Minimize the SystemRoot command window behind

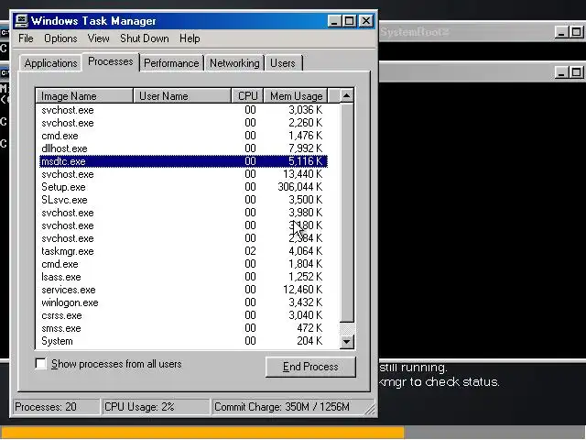click(x=561, y=32)
